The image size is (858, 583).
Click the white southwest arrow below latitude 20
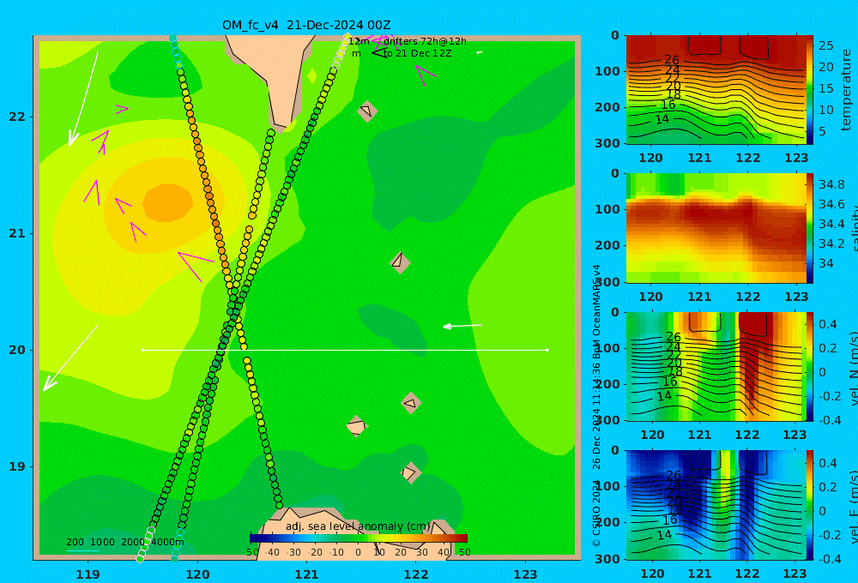pyautogui.click(x=70, y=358)
